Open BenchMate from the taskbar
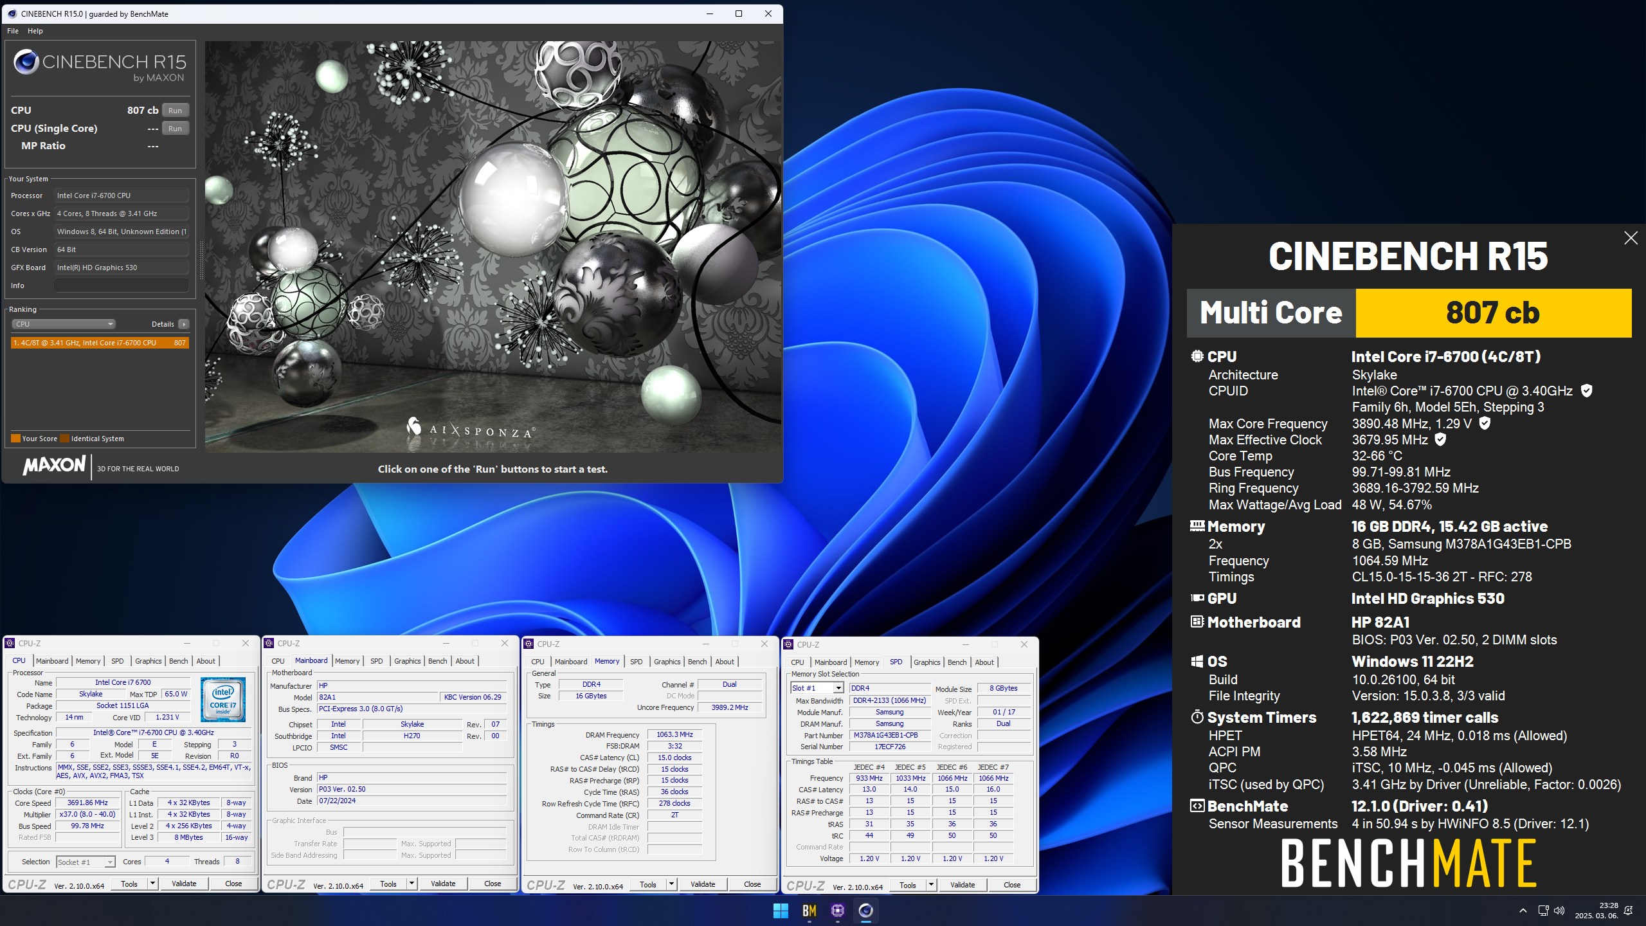Image resolution: width=1646 pixels, height=926 pixels. point(809,911)
